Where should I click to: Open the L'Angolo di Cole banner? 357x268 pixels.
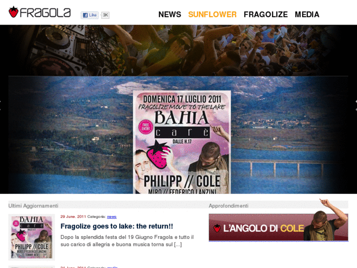pyautogui.click(x=278, y=227)
